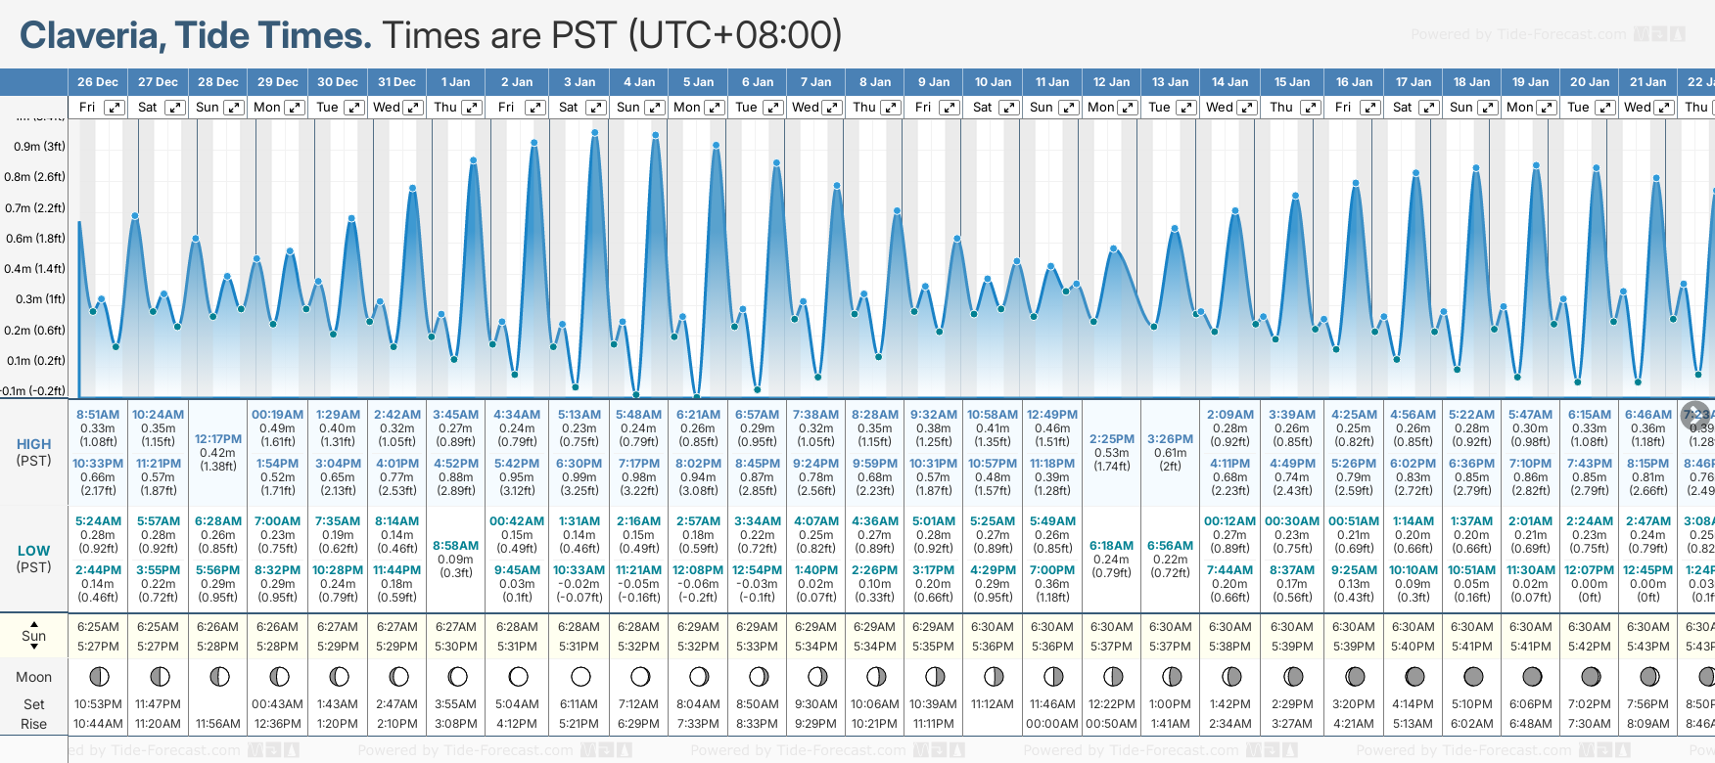The image size is (1715, 763).
Task: Click the 5:48AM high tide on 4 Jan
Action: [x=638, y=415]
